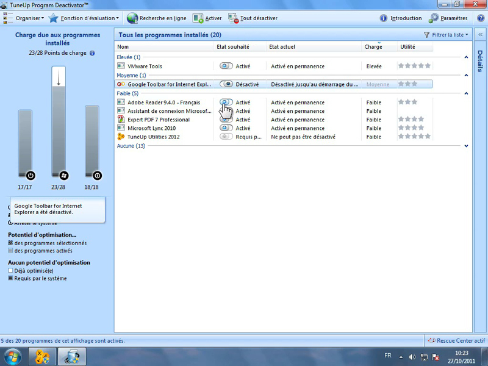Open TuneUp Utilities from the taskbar
Image resolution: width=488 pixels, height=366 pixels.
click(42, 357)
